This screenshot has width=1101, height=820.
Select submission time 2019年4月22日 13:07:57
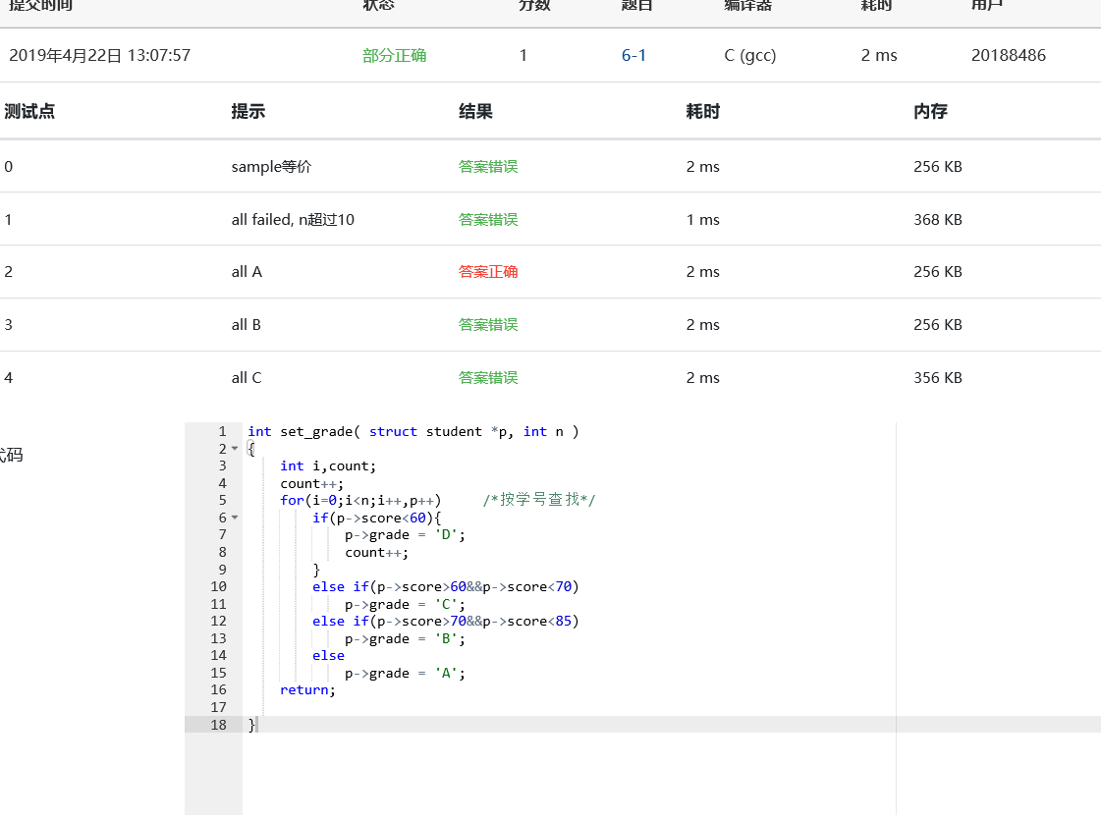tap(100, 55)
